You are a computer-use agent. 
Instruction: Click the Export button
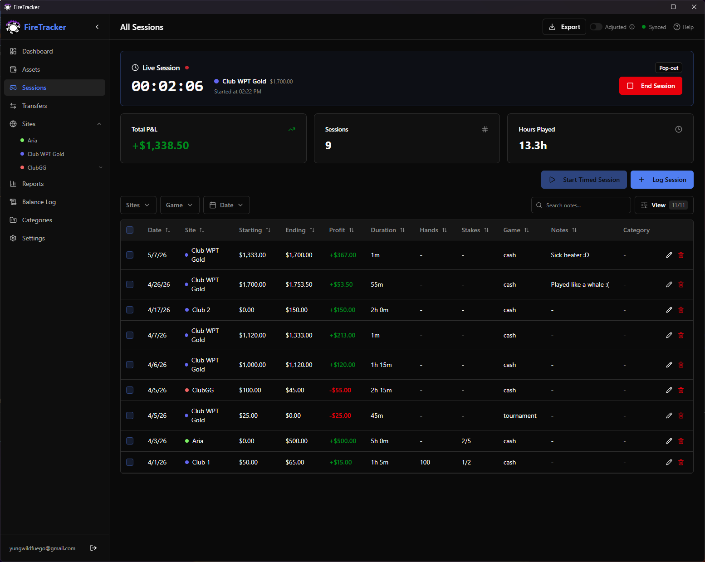point(564,27)
